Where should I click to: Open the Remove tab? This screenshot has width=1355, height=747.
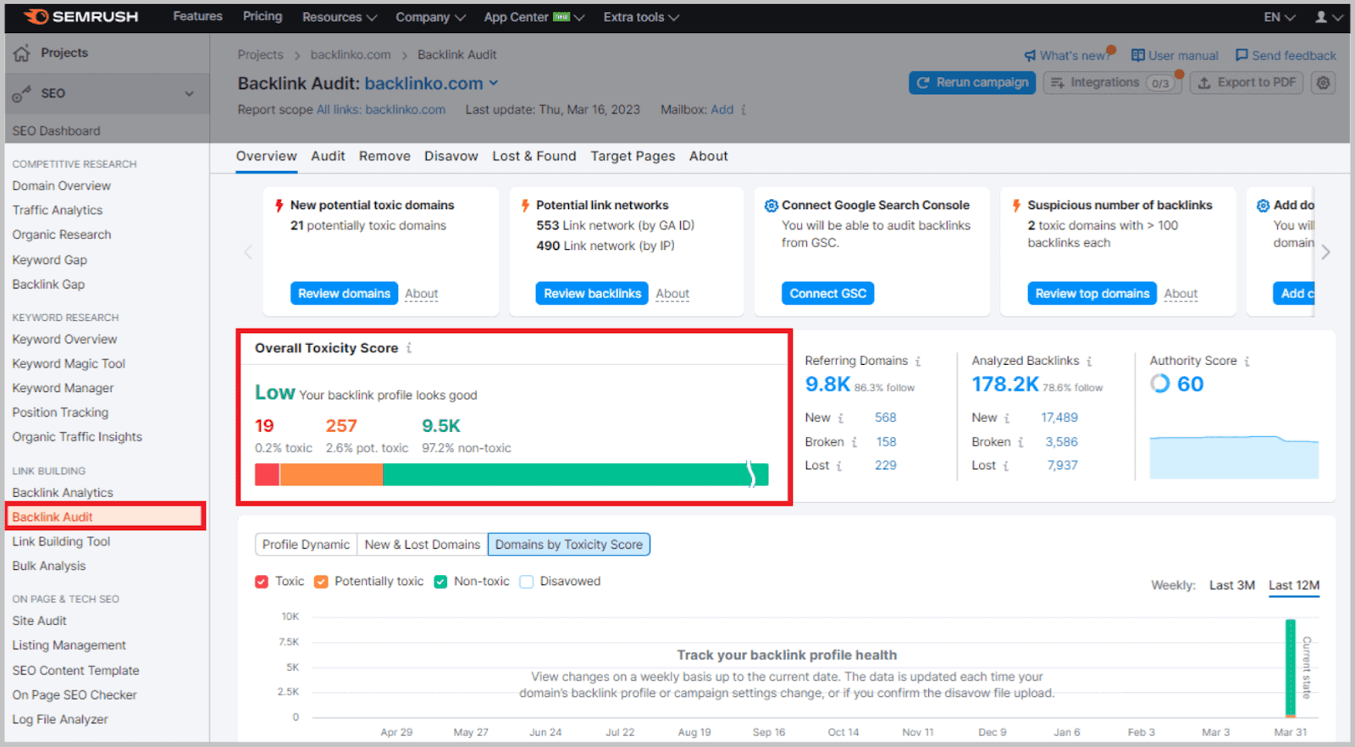pos(384,157)
